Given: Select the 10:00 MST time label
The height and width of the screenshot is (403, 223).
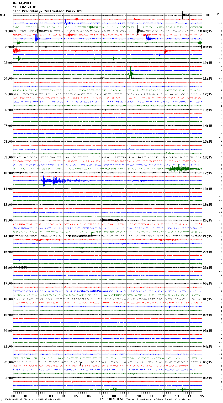Looking at the screenshot, I should pos(8,173).
